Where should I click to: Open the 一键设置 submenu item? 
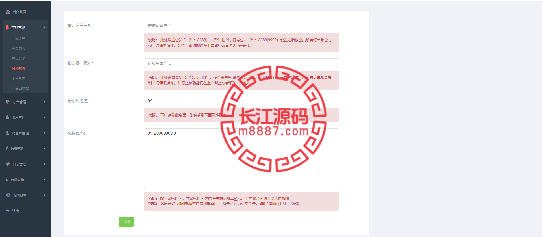[x=19, y=39]
